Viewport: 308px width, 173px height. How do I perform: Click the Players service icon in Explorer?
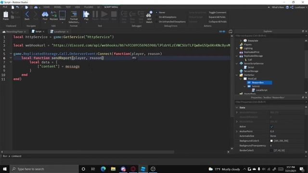(241, 45)
